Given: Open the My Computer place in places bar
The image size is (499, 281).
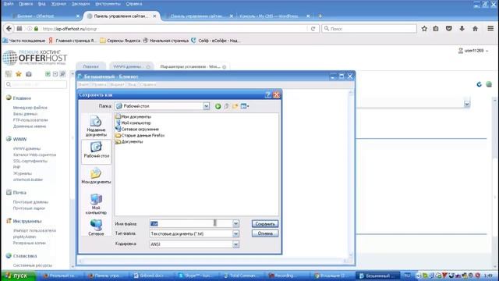Looking at the screenshot, I should point(96,204).
